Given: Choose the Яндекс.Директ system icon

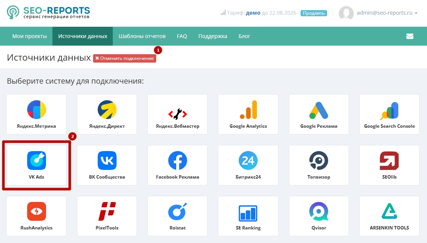Looking at the screenshot, I should 107,110.
